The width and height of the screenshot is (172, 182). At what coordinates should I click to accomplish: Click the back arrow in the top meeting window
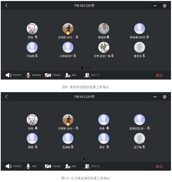point(6,5)
